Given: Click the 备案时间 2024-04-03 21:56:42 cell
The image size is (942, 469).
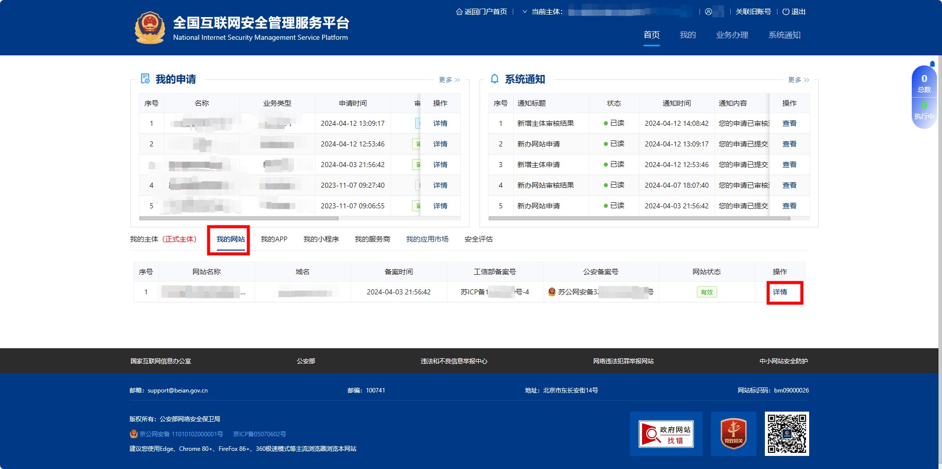Looking at the screenshot, I should point(399,292).
